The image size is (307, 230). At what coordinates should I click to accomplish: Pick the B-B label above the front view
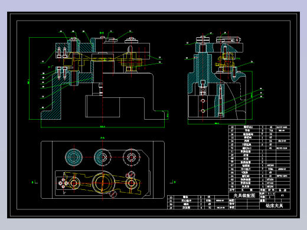[102, 33]
